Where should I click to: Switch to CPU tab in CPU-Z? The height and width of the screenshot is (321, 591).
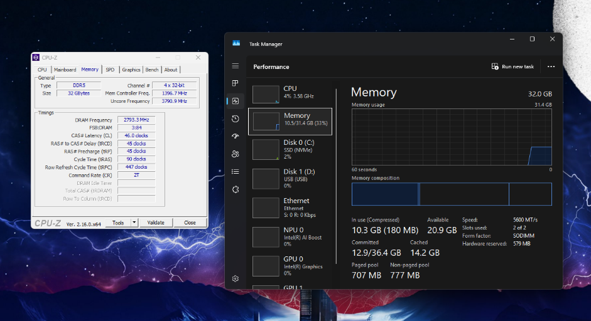coord(42,70)
